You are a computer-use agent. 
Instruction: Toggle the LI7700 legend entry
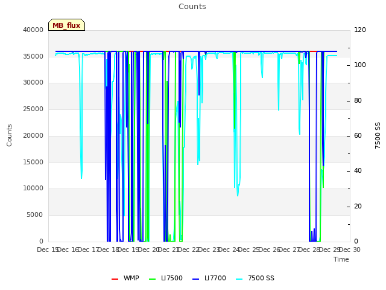coord(209,278)
